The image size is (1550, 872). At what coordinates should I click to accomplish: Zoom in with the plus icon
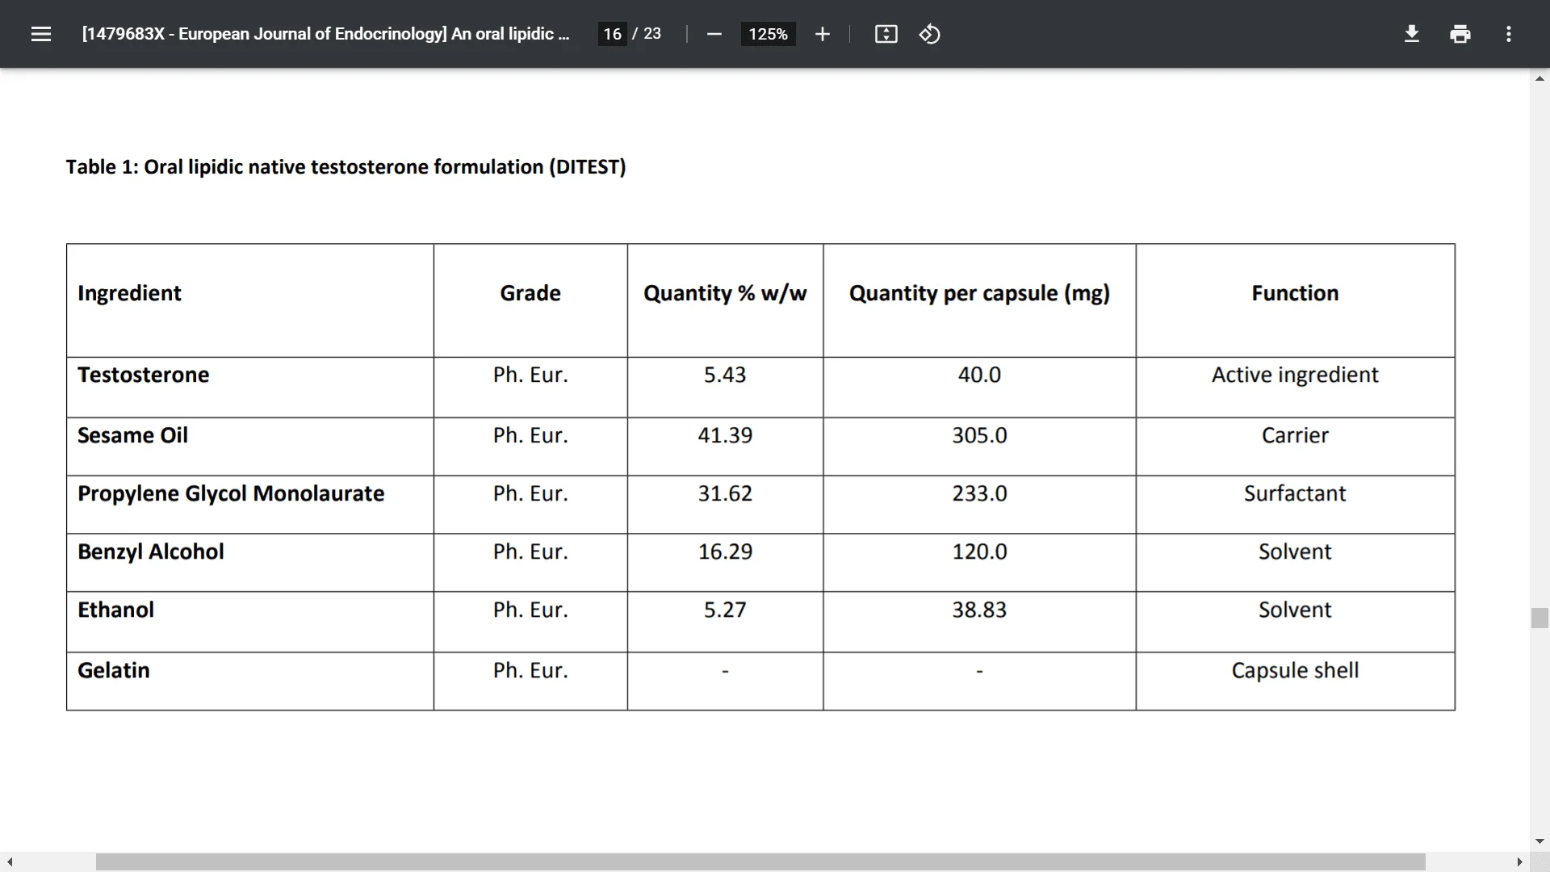(822, 34)
